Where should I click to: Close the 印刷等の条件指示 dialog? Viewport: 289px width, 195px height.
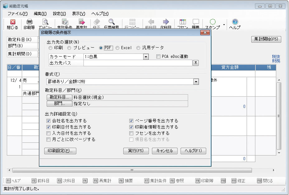tap(205, 33)
